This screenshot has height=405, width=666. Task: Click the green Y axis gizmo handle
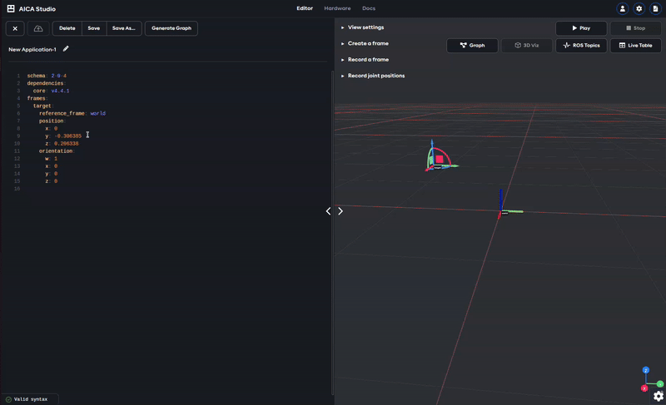[659, 384]
